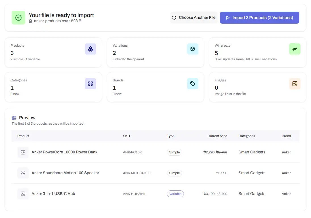311x218 pixels.
Task: Click the Current price column header
Action: pyautogui.click(x=217, y=136)
